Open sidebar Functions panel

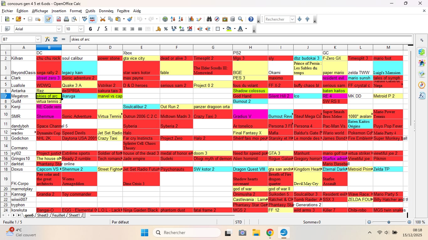pyautogui.click(x=422, y=96)
